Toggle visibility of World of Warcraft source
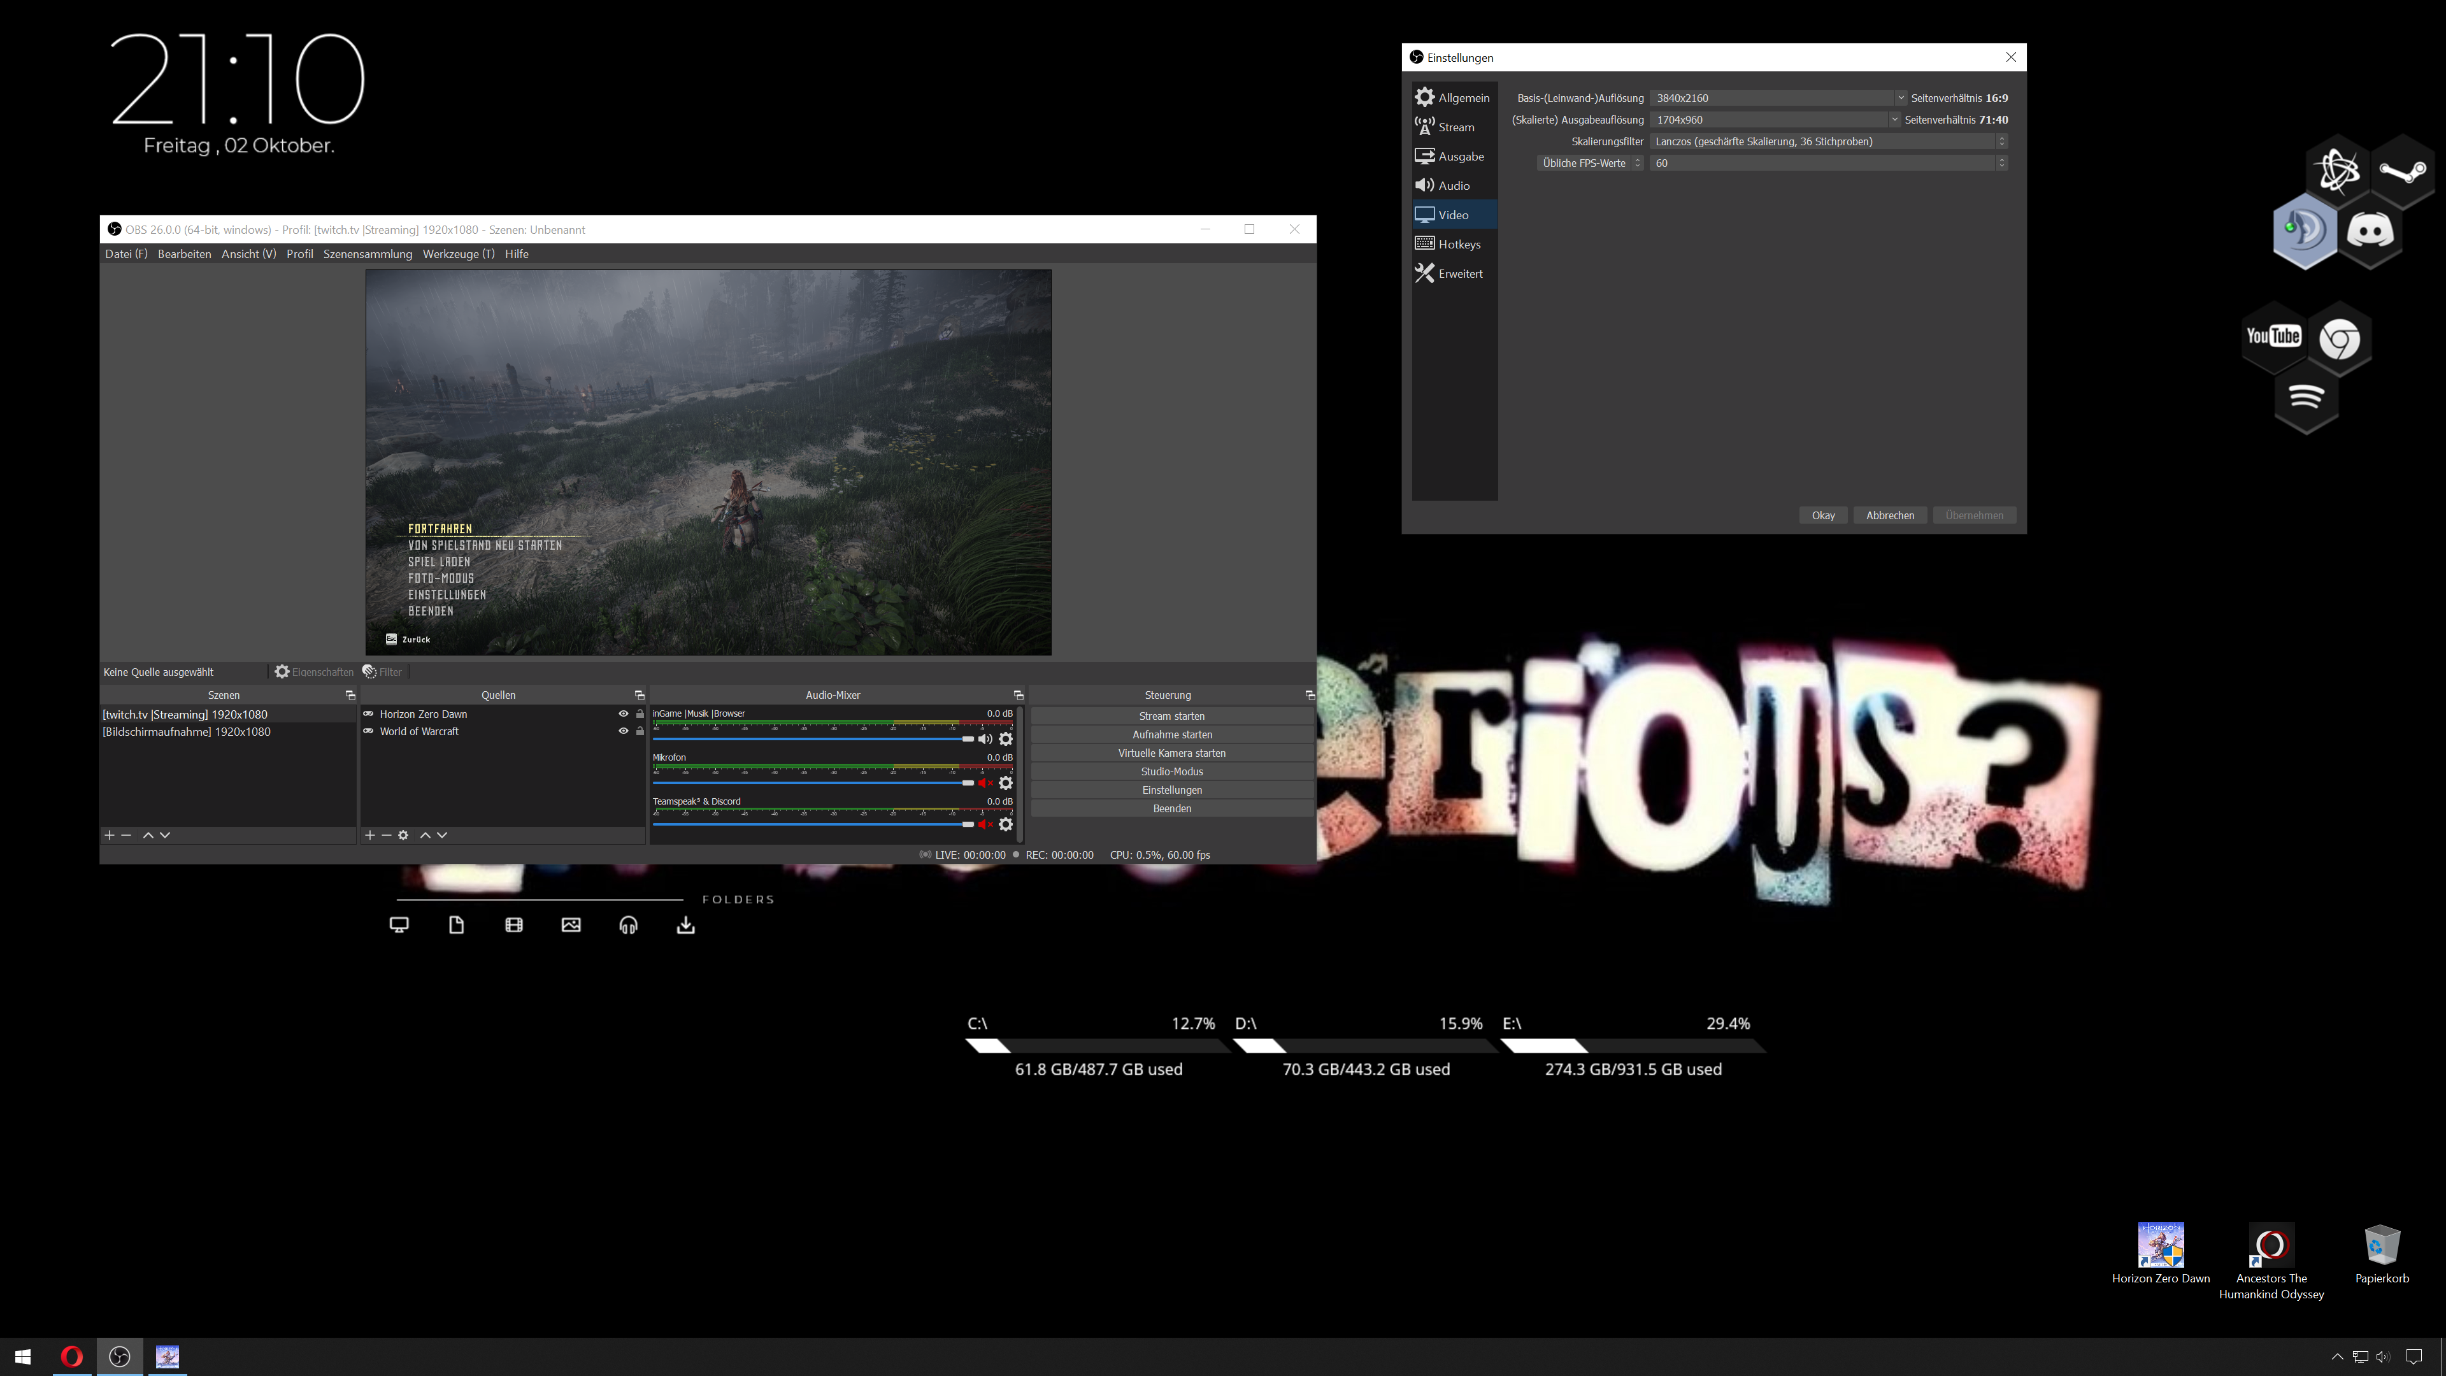 (623, 731)
